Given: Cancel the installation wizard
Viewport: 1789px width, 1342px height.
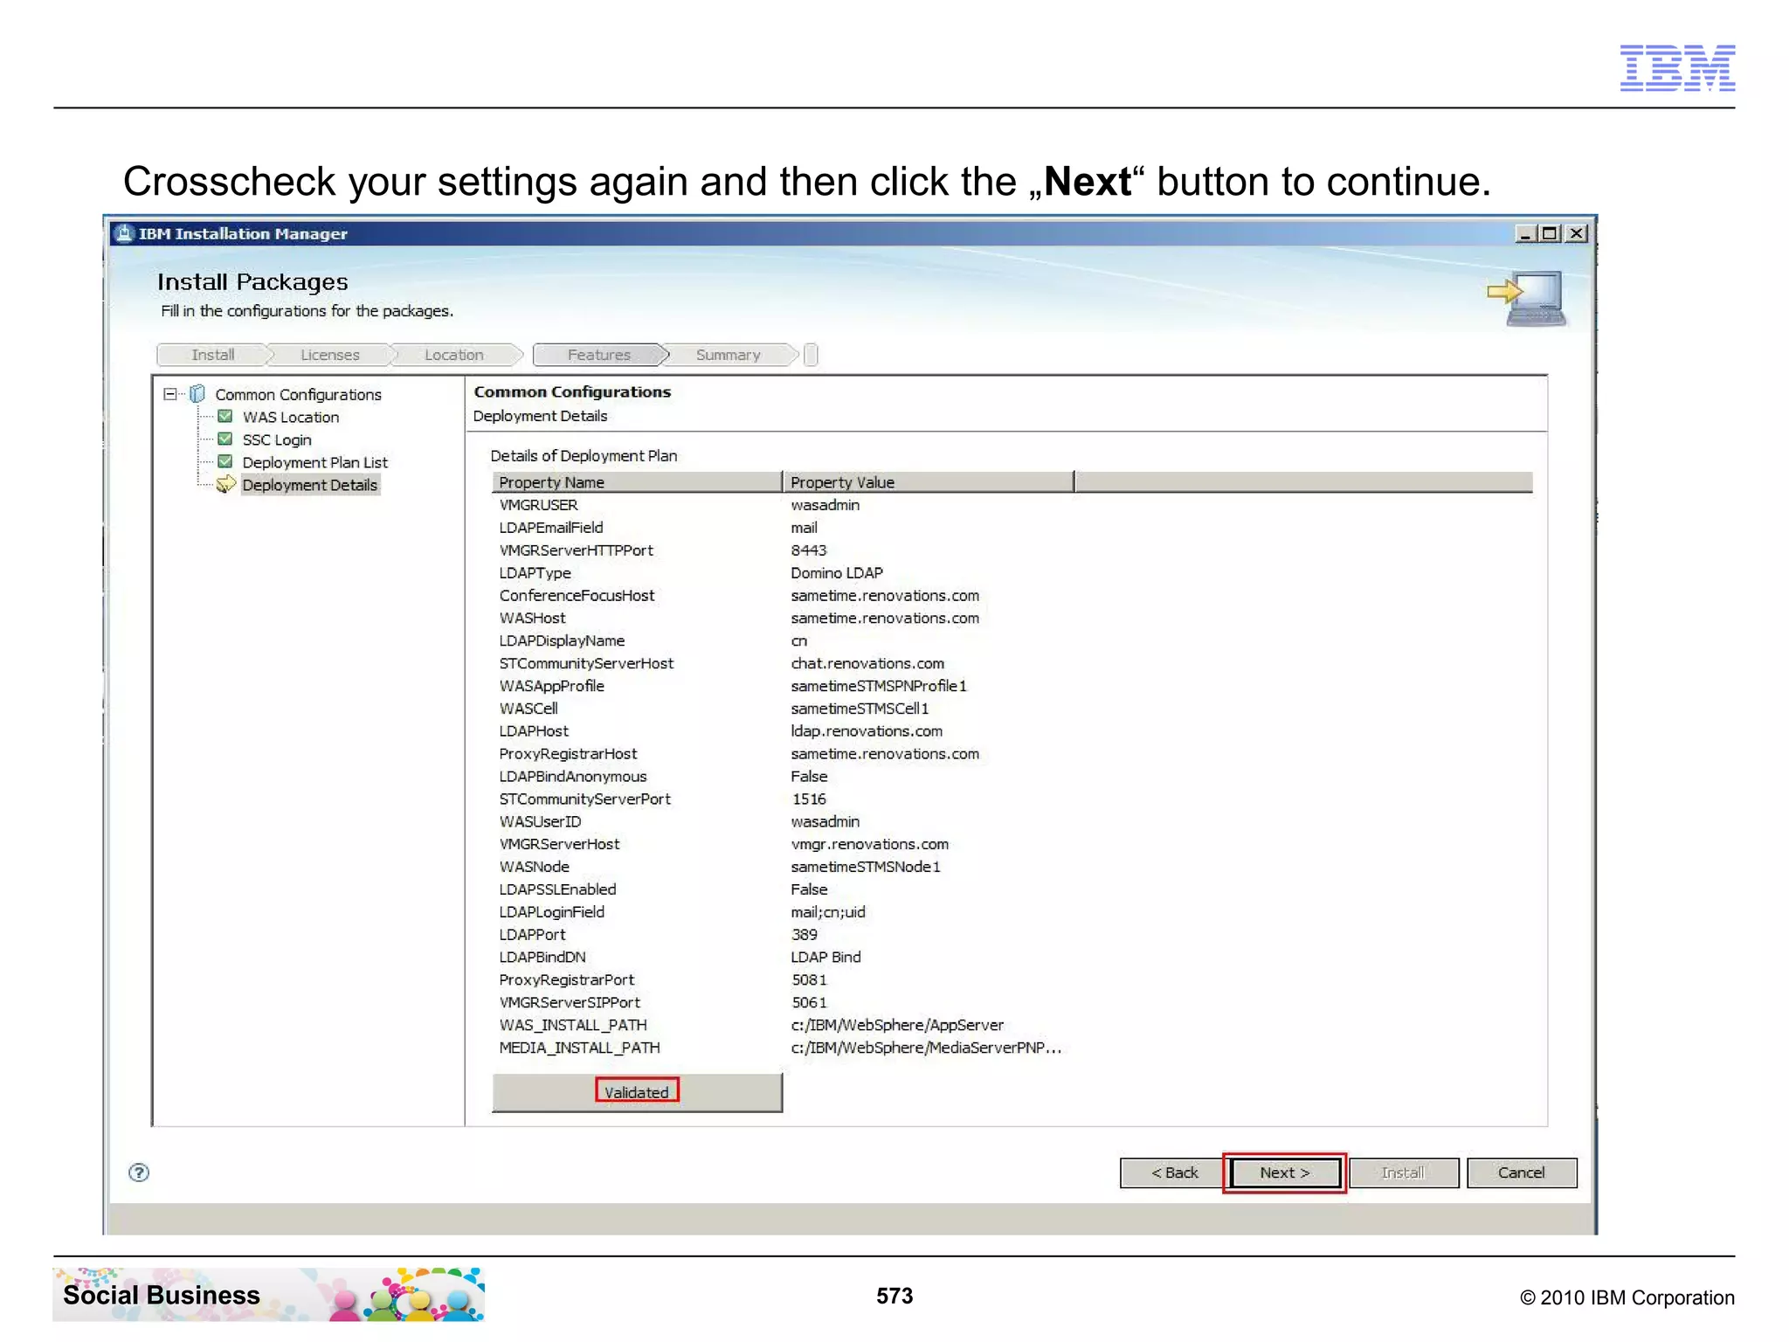Looking at the screenshot, I should coord(1522,1173).
